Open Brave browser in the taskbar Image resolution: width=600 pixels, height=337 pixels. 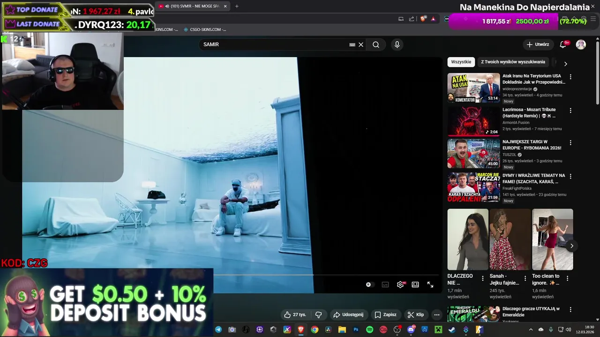click(x=301, y=330)
